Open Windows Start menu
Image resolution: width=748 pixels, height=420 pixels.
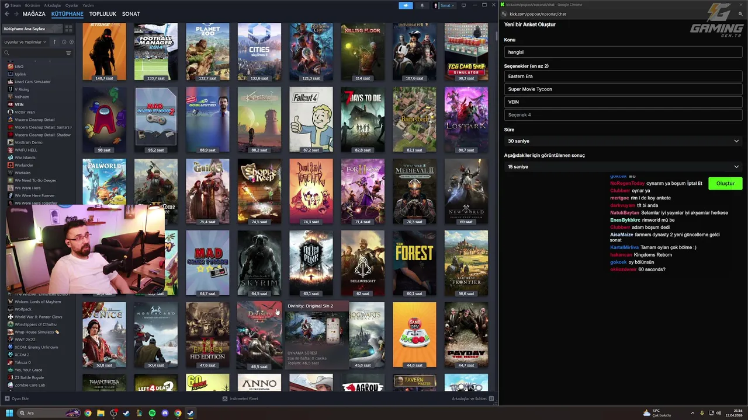point(9,413)
